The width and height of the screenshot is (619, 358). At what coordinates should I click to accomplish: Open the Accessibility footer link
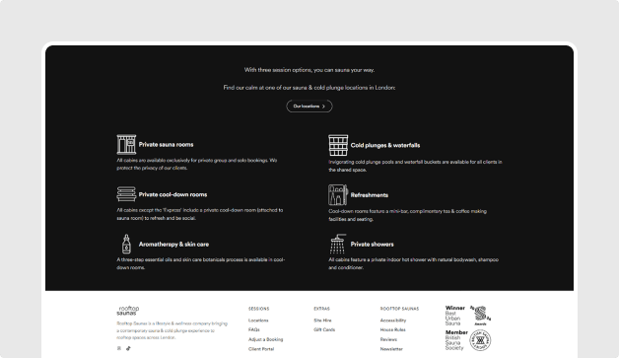(x=393, y=321)
